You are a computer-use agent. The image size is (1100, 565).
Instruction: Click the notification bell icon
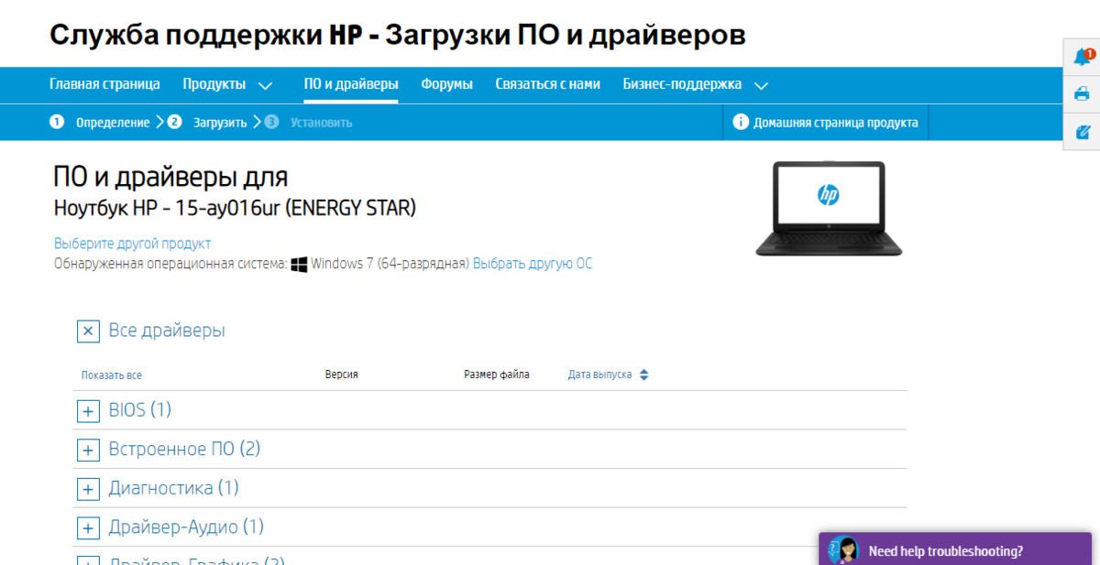(1082, 57)
